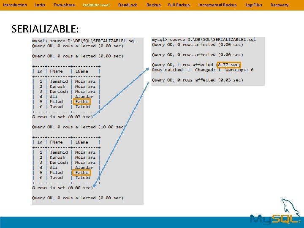Click the '6 rows in set (0.03 sec)' line
This screenshot has height=228, width=304.
click(62, 117)
